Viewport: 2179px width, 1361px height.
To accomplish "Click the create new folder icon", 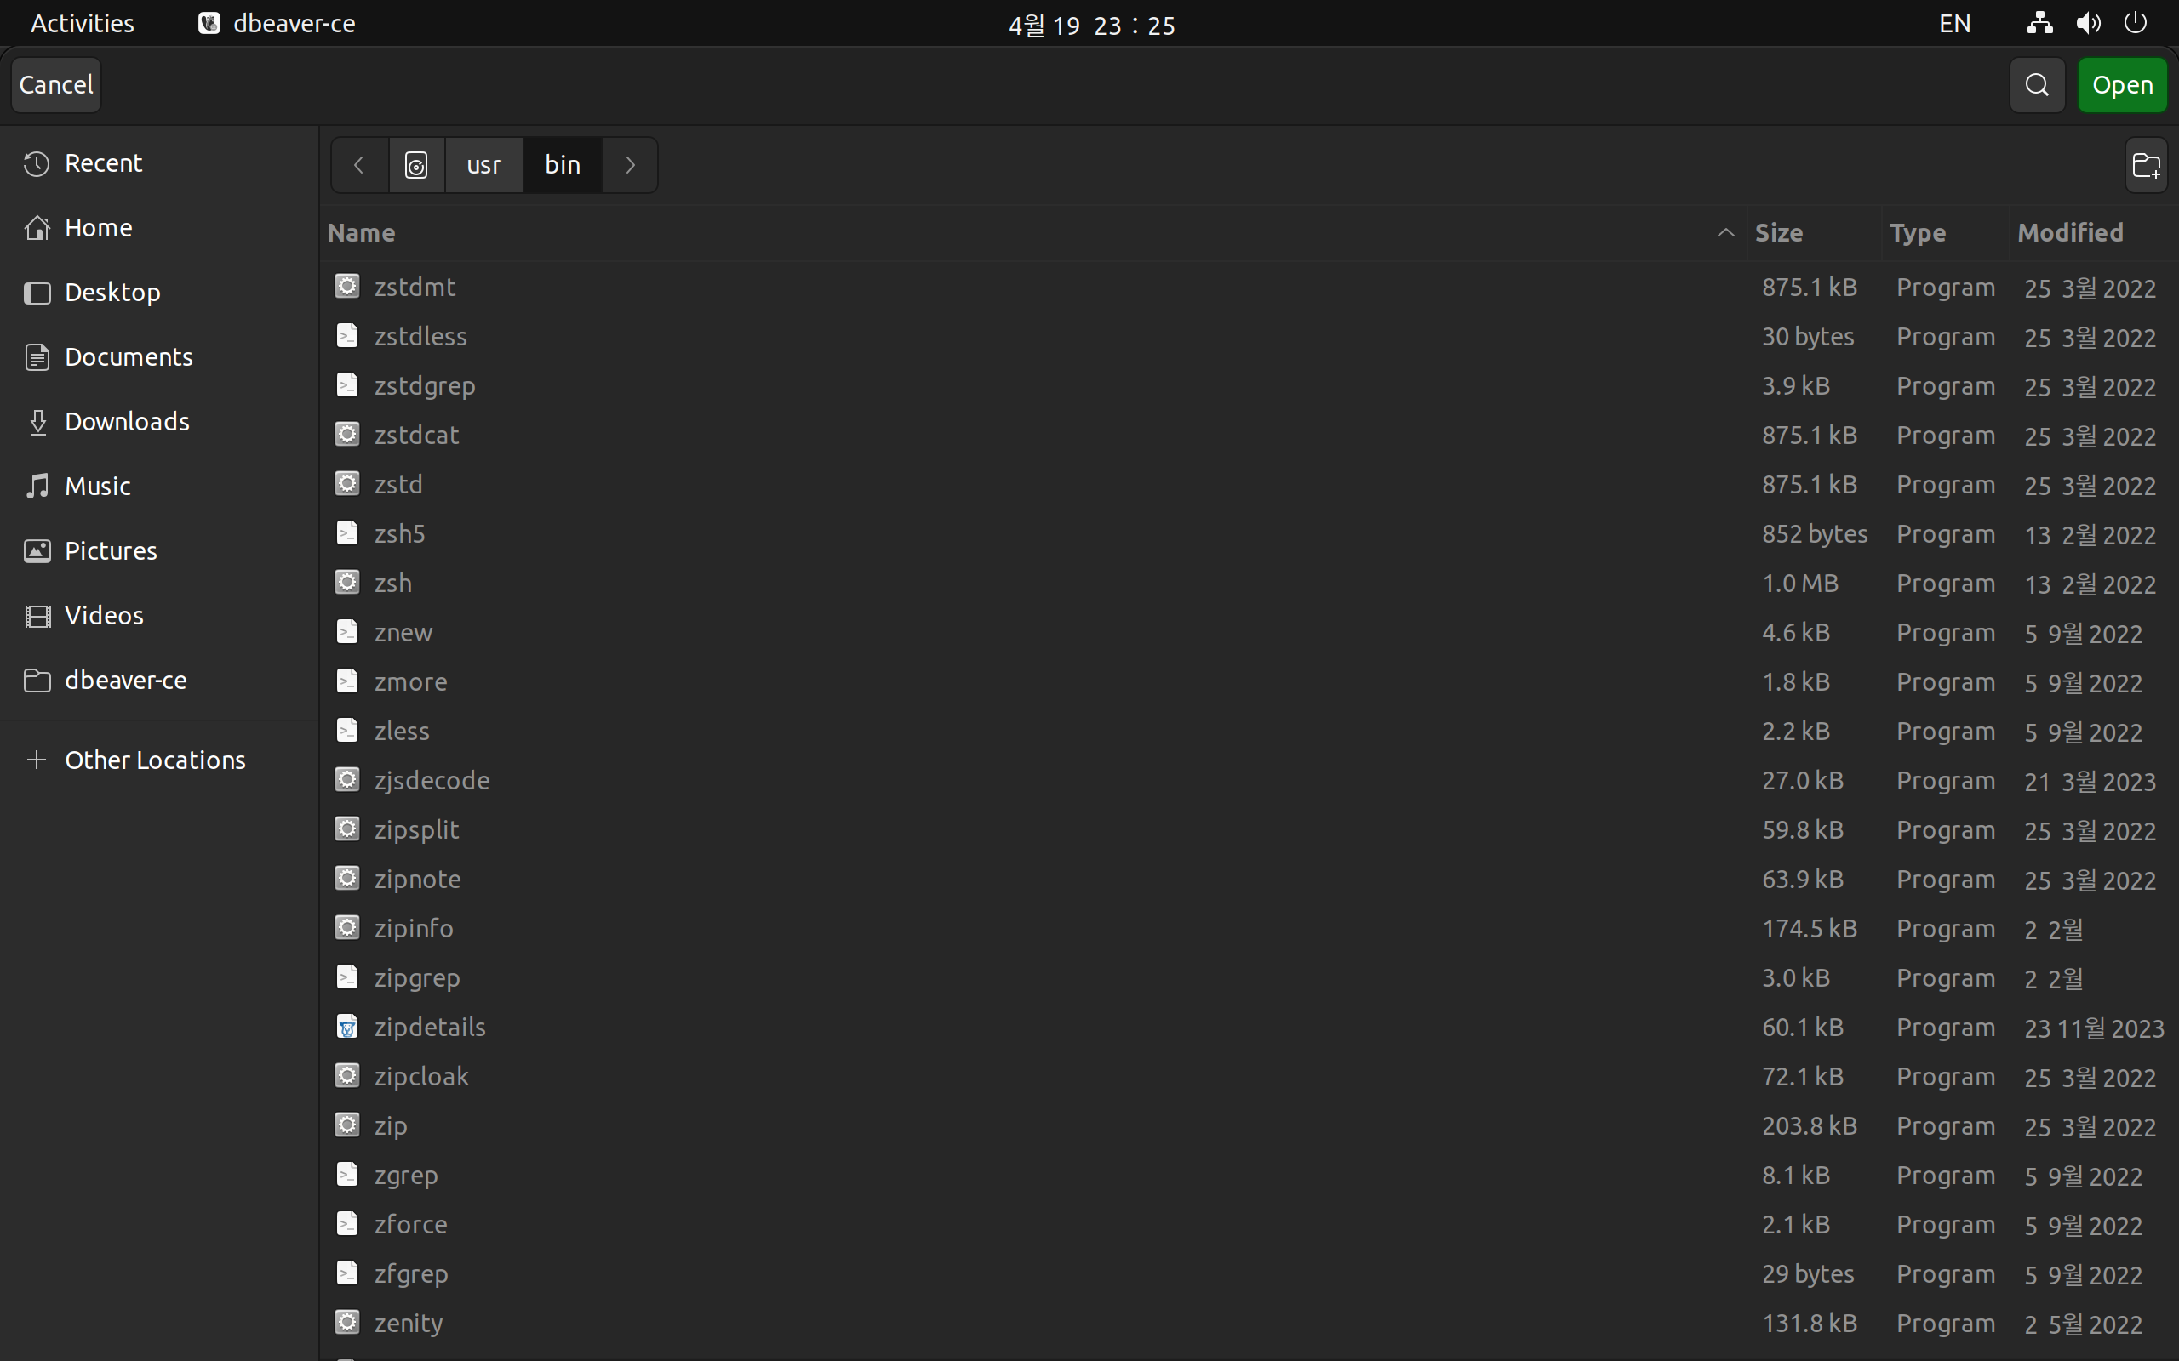I will click(x=2147, y=165).
